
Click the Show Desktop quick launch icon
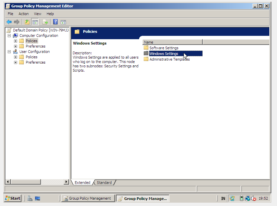tap(38, 198)
